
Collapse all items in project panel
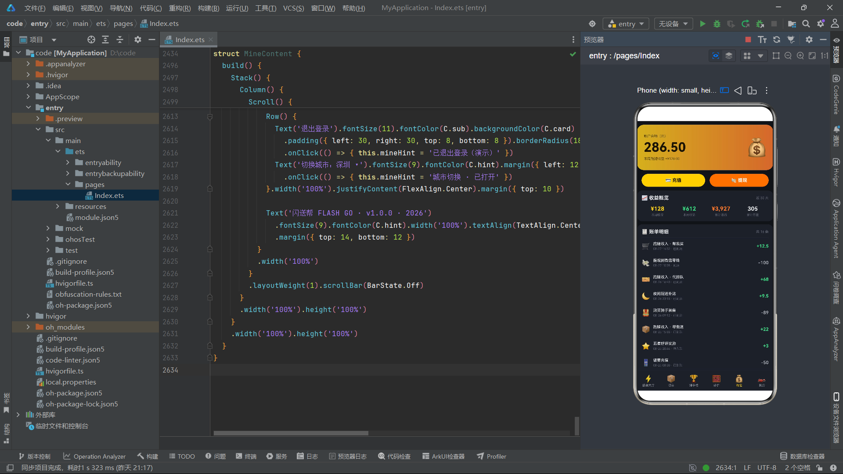(x=119, y=39)
